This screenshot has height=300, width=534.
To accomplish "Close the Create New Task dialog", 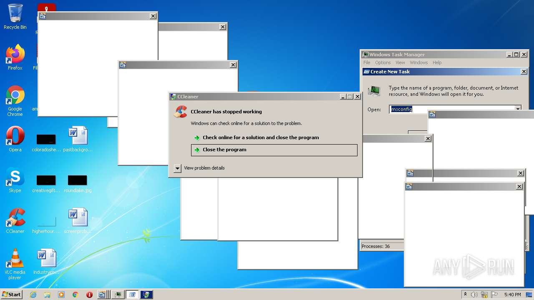I will [x=524, y=72].
